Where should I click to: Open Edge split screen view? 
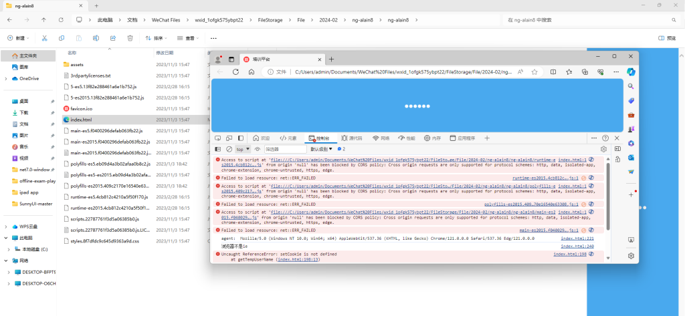(553, 72)
